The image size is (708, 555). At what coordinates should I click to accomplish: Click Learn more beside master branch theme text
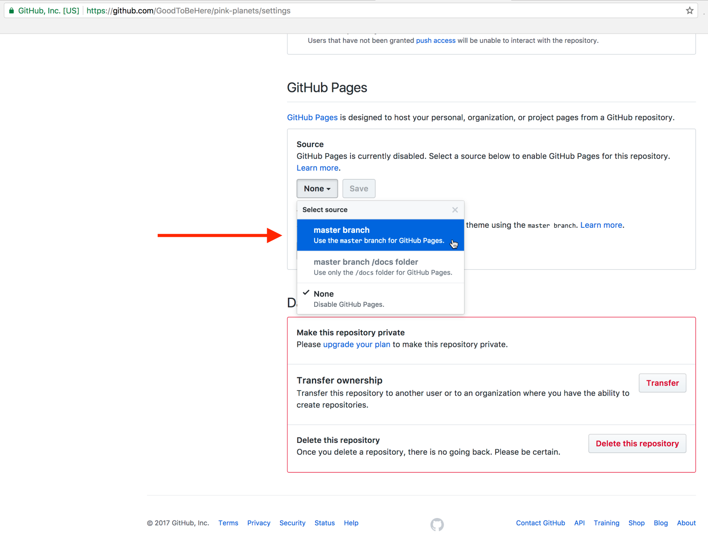[x=601, y=225]
